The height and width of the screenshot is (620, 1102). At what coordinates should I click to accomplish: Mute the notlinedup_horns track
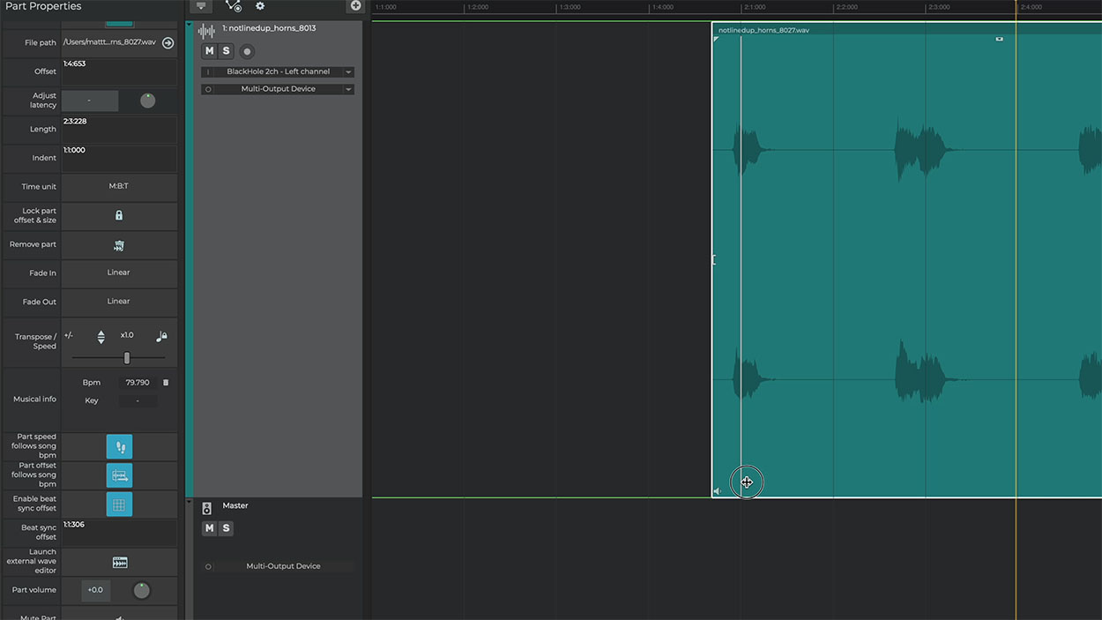[209, 51]
